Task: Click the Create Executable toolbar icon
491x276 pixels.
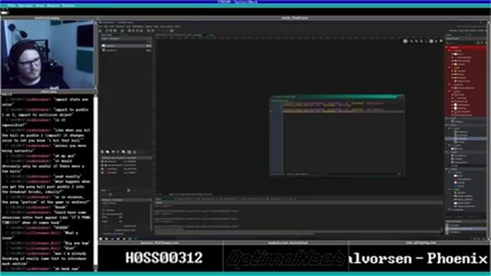Action: pos(122,31)
